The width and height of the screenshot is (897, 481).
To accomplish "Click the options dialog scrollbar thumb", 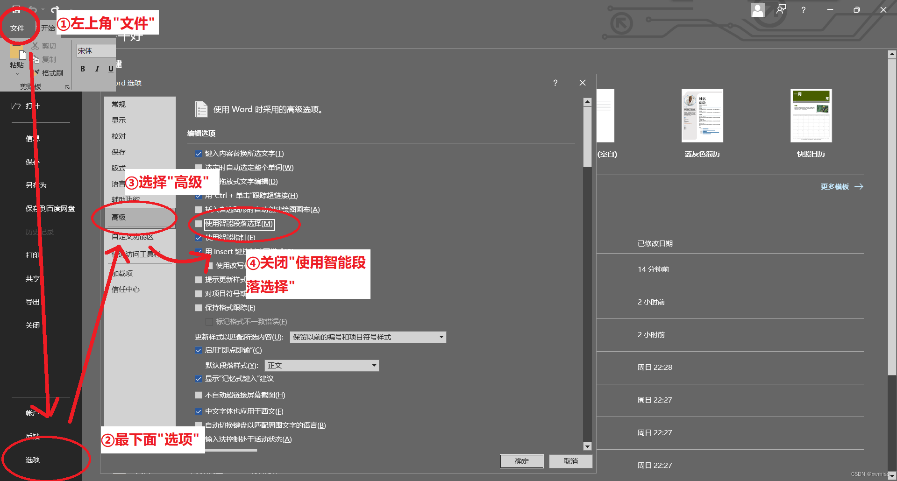I will [x=587, y=136].
